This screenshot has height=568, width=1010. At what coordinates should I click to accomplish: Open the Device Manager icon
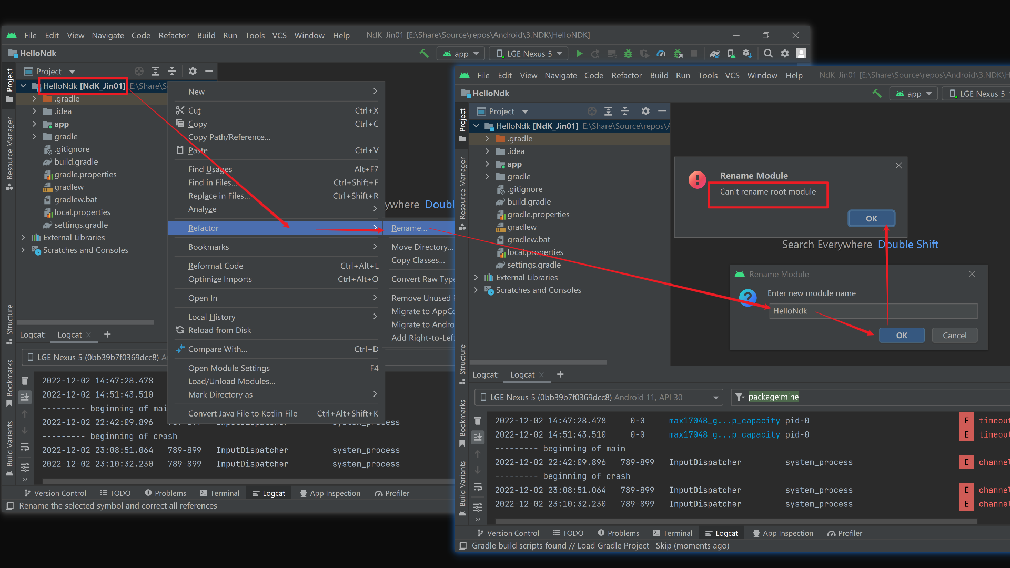click(x=731, y=54)
